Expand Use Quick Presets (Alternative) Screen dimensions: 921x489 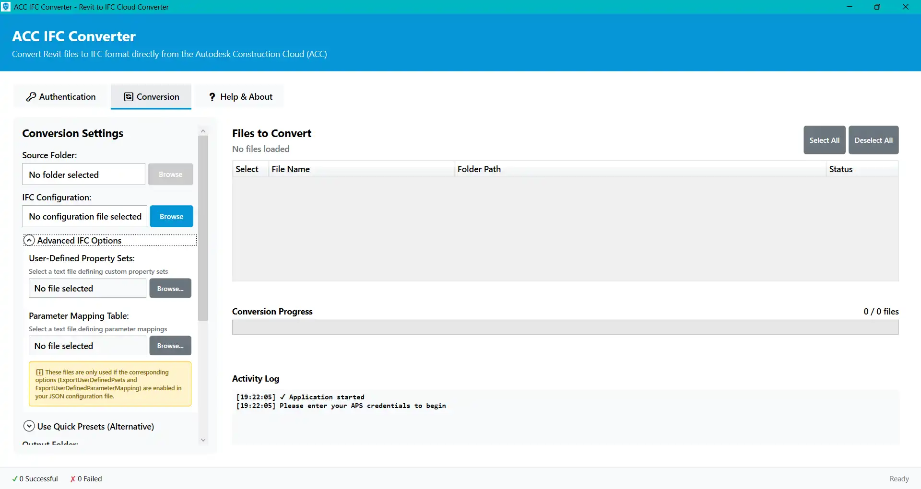click(29, 426)
